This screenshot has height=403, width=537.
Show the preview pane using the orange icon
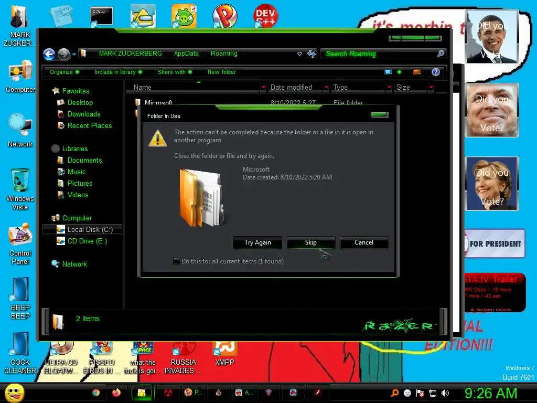coord(417,72)
